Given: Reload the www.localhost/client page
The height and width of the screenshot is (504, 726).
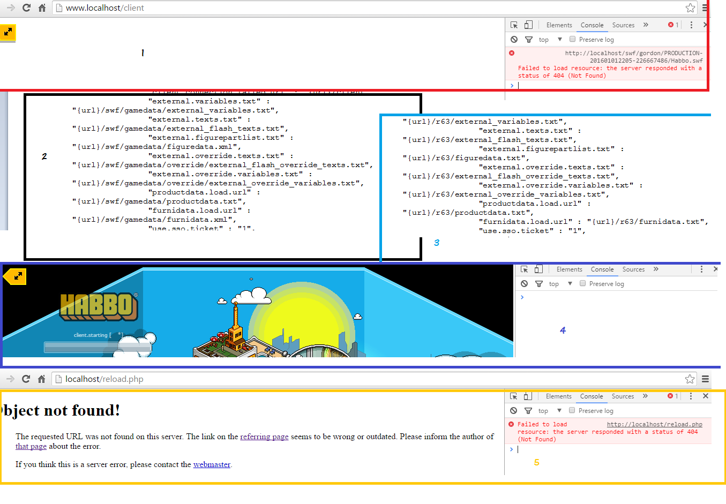Looking at the screenshot, I should tap(26, 7).
